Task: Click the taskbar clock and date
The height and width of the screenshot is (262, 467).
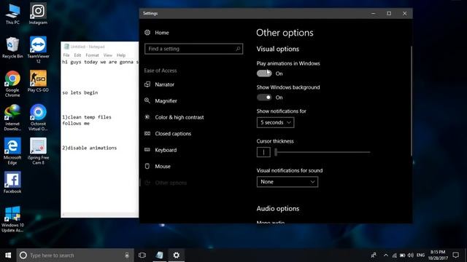Action: point(438,255)
